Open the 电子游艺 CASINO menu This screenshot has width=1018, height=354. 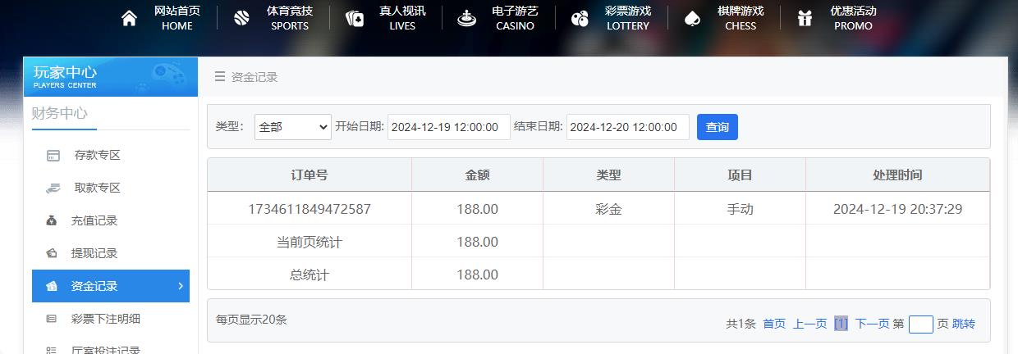point(515,18)
